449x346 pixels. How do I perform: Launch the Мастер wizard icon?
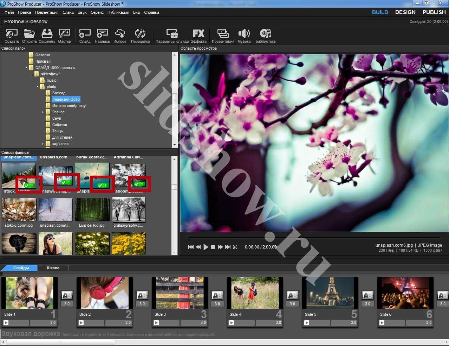coord(64,34)
